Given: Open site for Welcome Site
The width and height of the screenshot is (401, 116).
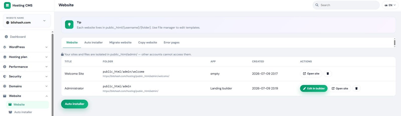Looking at the screenshot, I should click(x=311, y=74).
